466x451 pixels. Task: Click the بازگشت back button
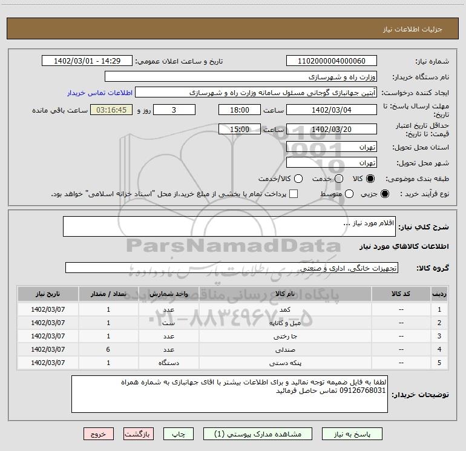139,434
